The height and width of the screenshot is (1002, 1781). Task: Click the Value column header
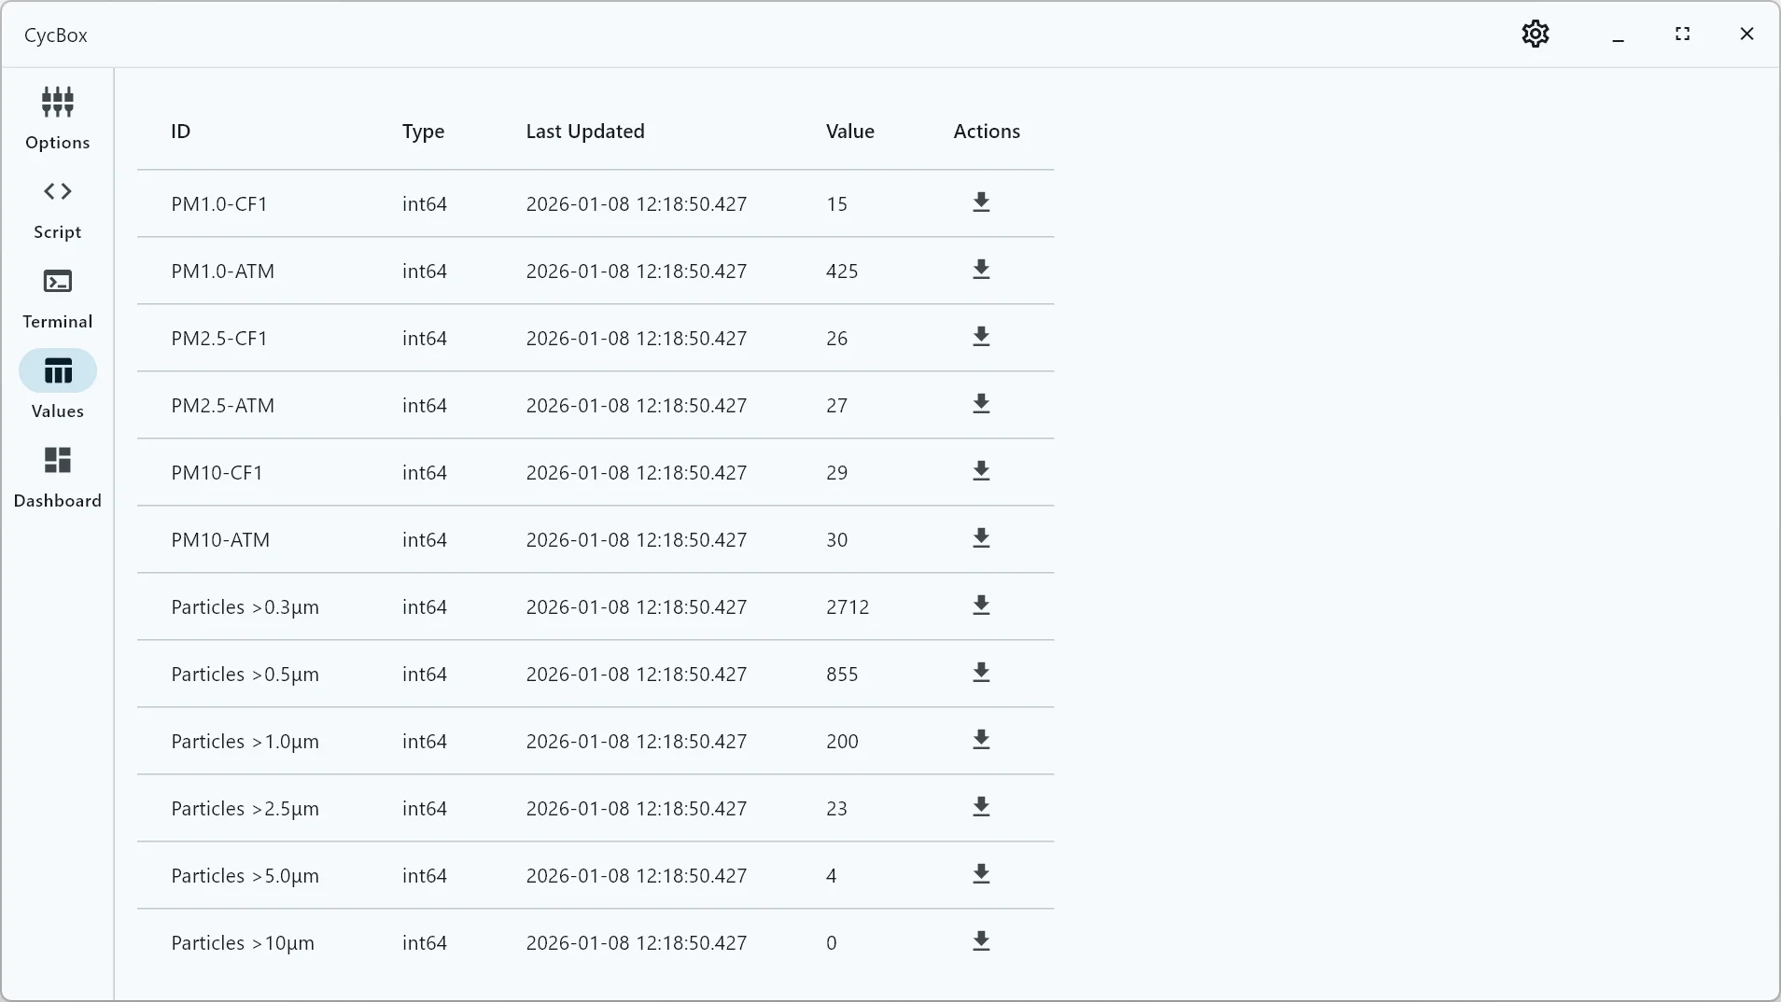pos(850,131)
